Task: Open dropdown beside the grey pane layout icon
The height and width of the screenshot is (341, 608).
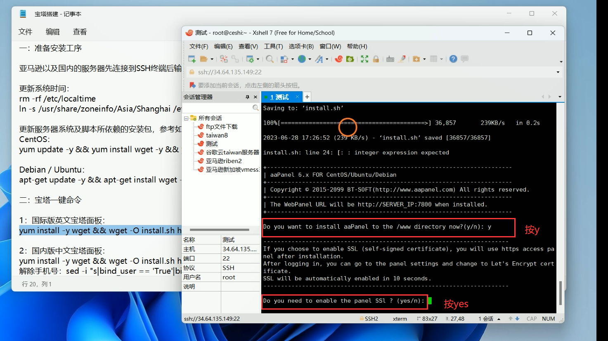Action: click(441, 59)
